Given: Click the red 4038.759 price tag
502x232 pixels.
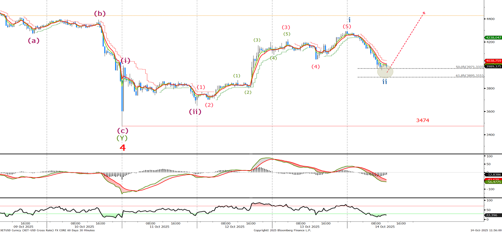Looking at the screenshot, I should (493, 61).
